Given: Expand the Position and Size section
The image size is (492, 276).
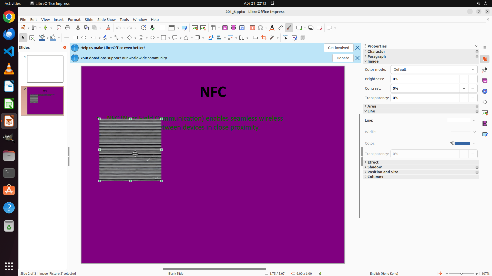Looking at the screenshot, I should [x=383, y=172].
